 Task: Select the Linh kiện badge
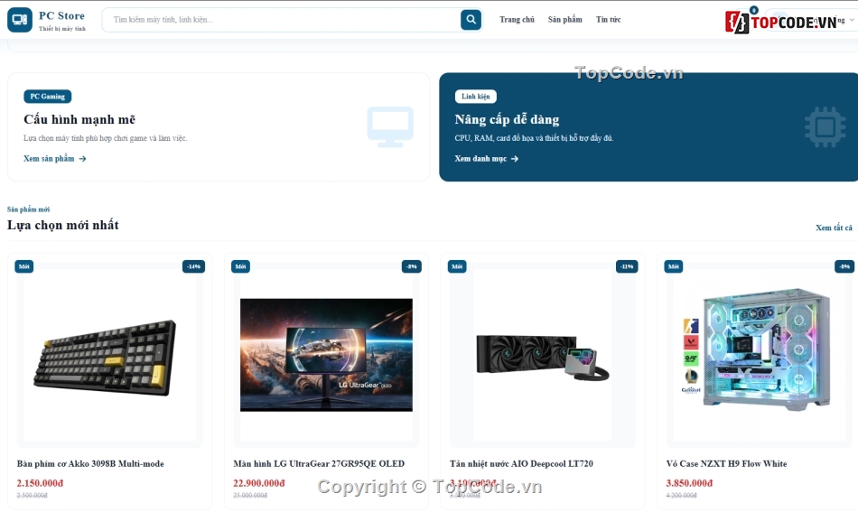(x=475, y=97)
